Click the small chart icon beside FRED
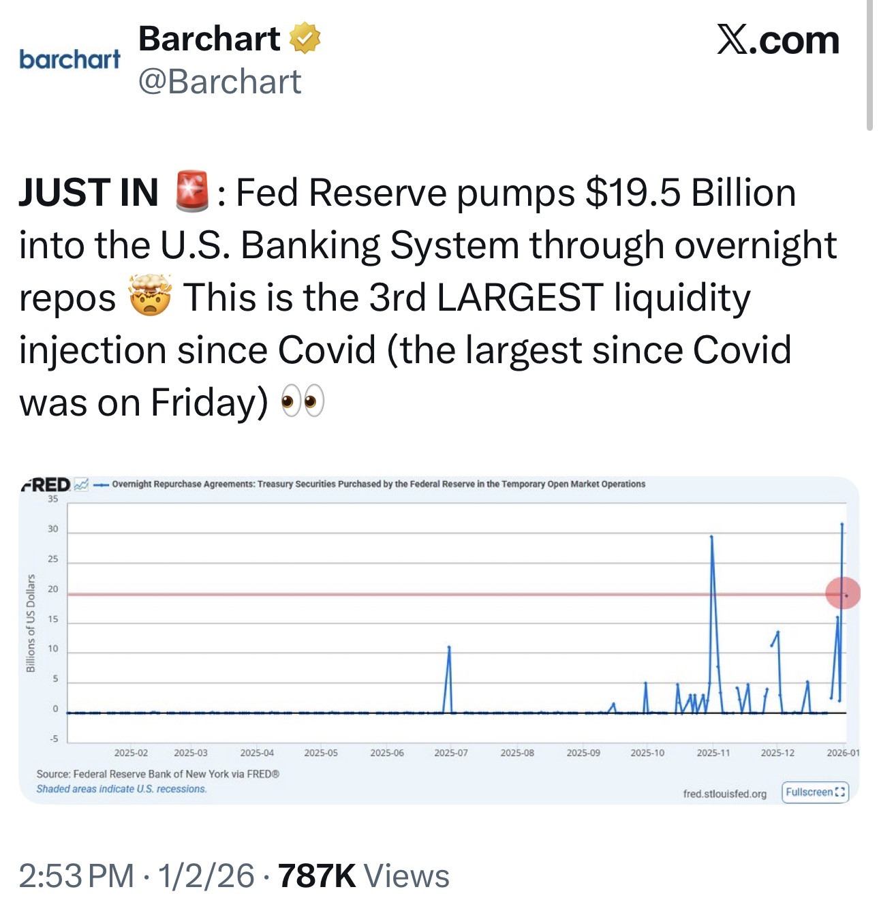This screenshot has width=879, height=915. pyautogui.click(x=81, y=484)
